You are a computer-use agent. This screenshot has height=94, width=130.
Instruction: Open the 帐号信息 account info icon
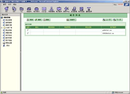82,9
